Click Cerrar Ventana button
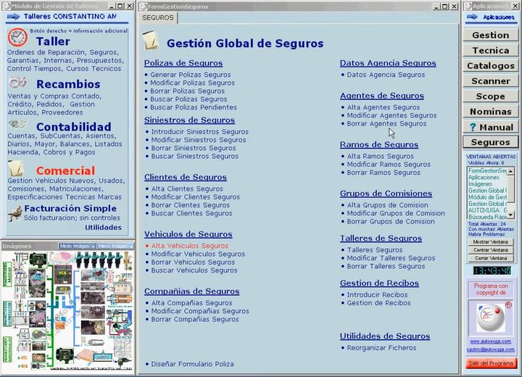 490,258
